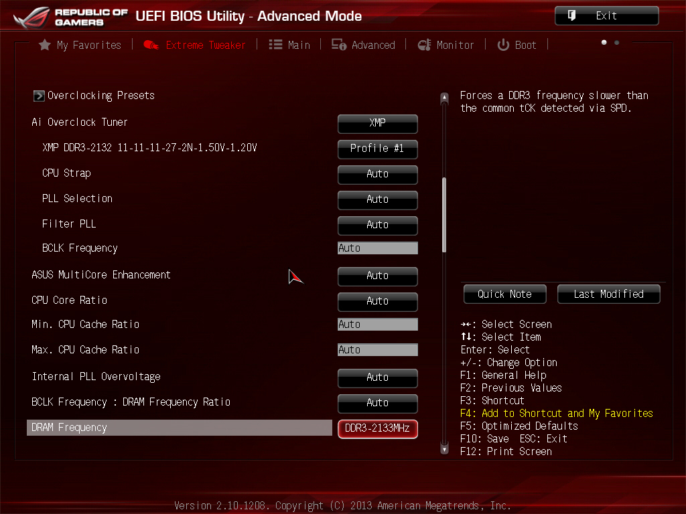This screenshot has width=686, height=514.
Task: Click the Main list icon
Action: [275, 45]
